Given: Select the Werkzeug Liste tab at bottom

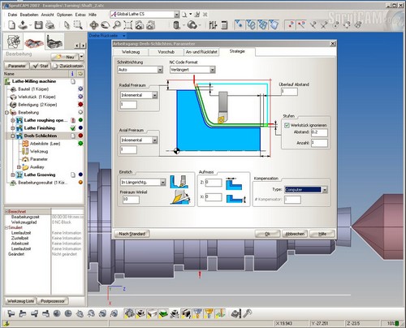Looking at the screenshot, I should [x=20, y=301].
